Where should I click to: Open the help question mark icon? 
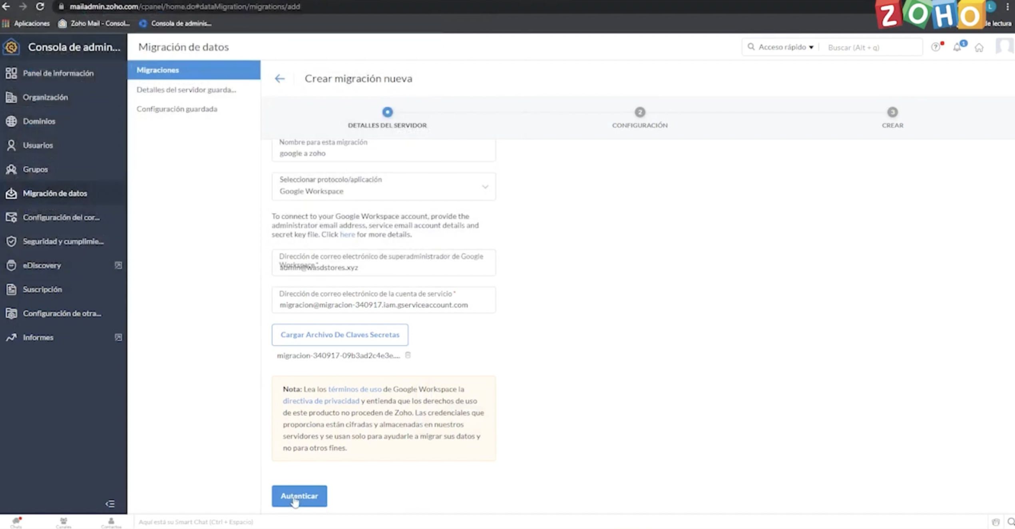pyautogui.click(x=935, y=47)
